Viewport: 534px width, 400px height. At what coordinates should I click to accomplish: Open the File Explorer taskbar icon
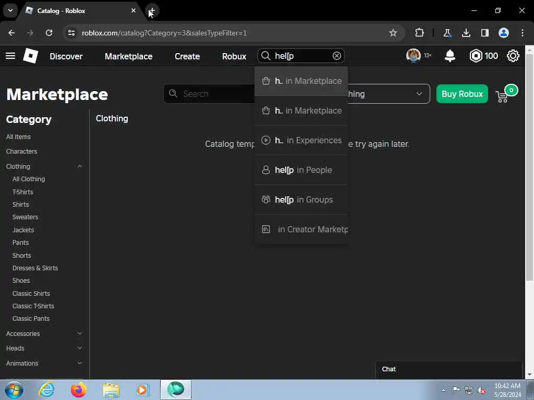tap(111, 390)
